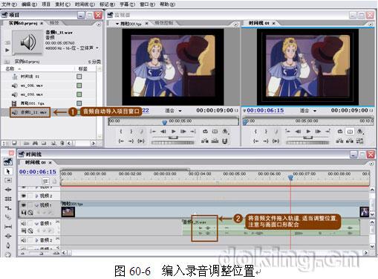
Task: Open timeline panel flyout menu
Action: (371, 164)
